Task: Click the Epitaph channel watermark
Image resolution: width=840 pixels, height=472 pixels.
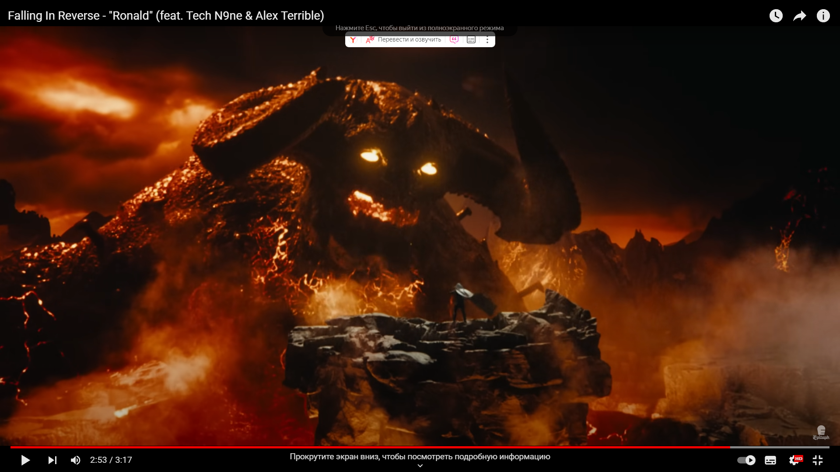Action: (821, 433)
